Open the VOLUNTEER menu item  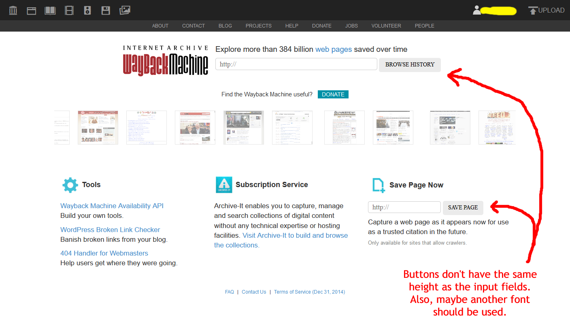click(x=386, y=26)
